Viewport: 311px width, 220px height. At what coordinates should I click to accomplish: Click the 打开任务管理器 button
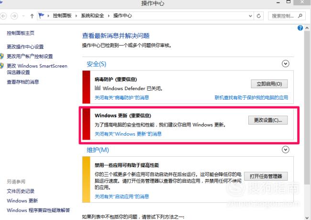266,176
